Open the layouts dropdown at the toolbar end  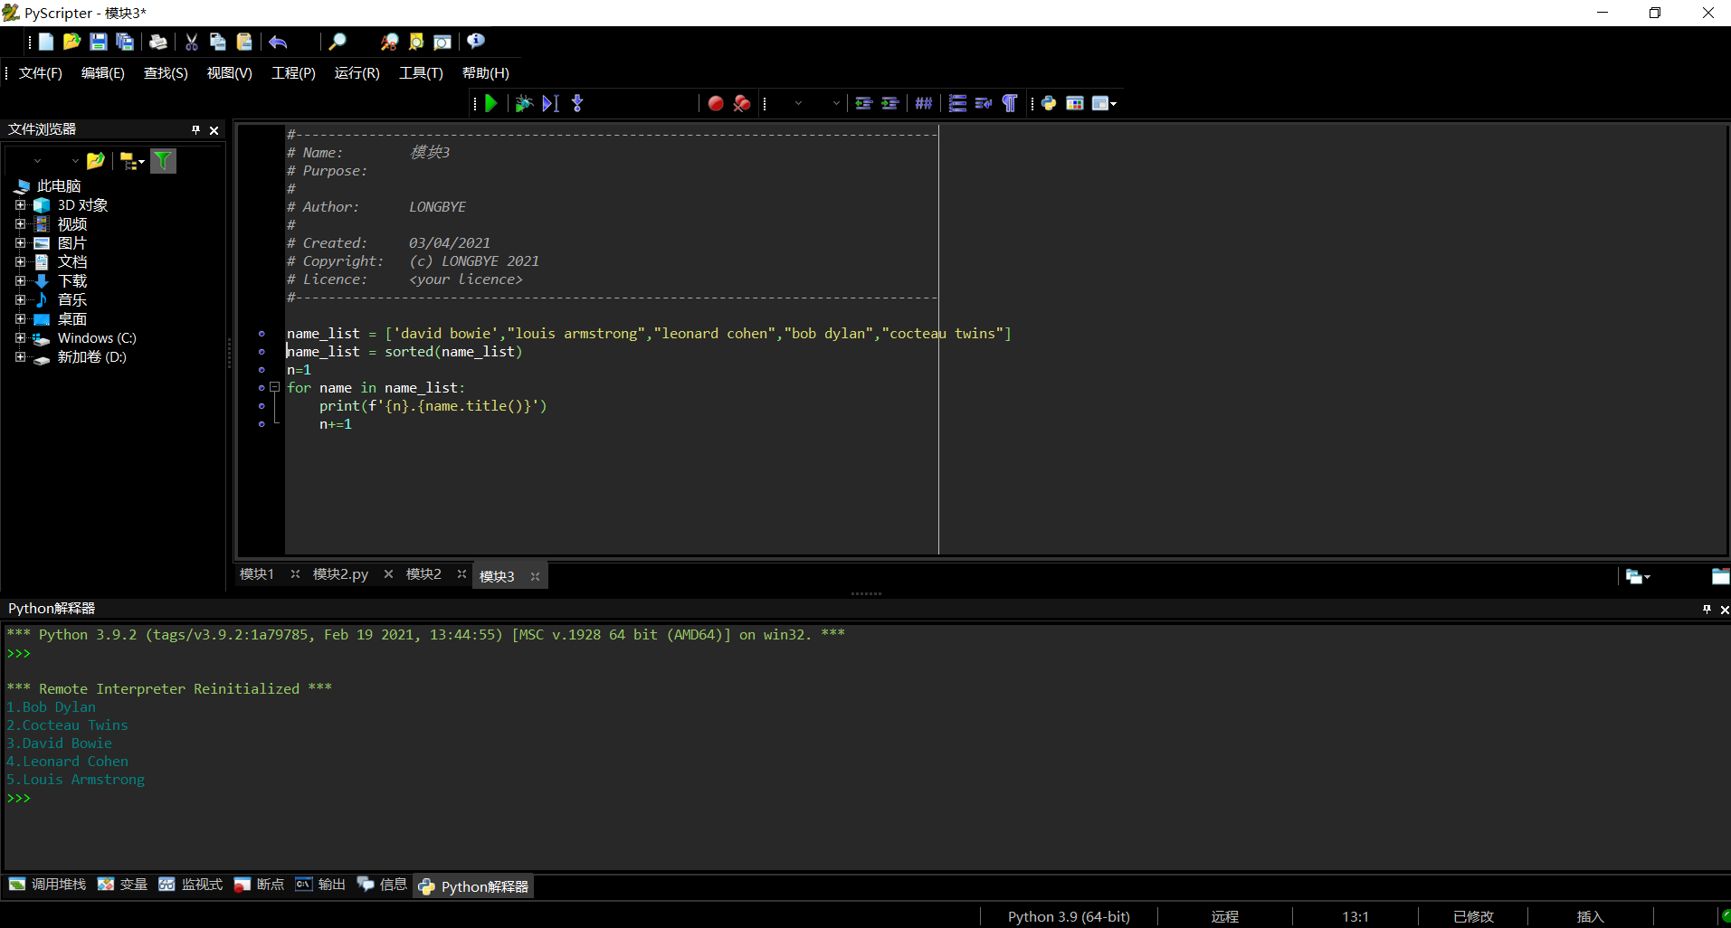(1104, 103)
